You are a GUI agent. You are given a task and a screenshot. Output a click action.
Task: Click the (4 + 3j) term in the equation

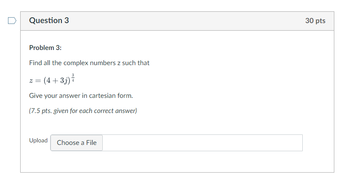[x=57, y=80]
